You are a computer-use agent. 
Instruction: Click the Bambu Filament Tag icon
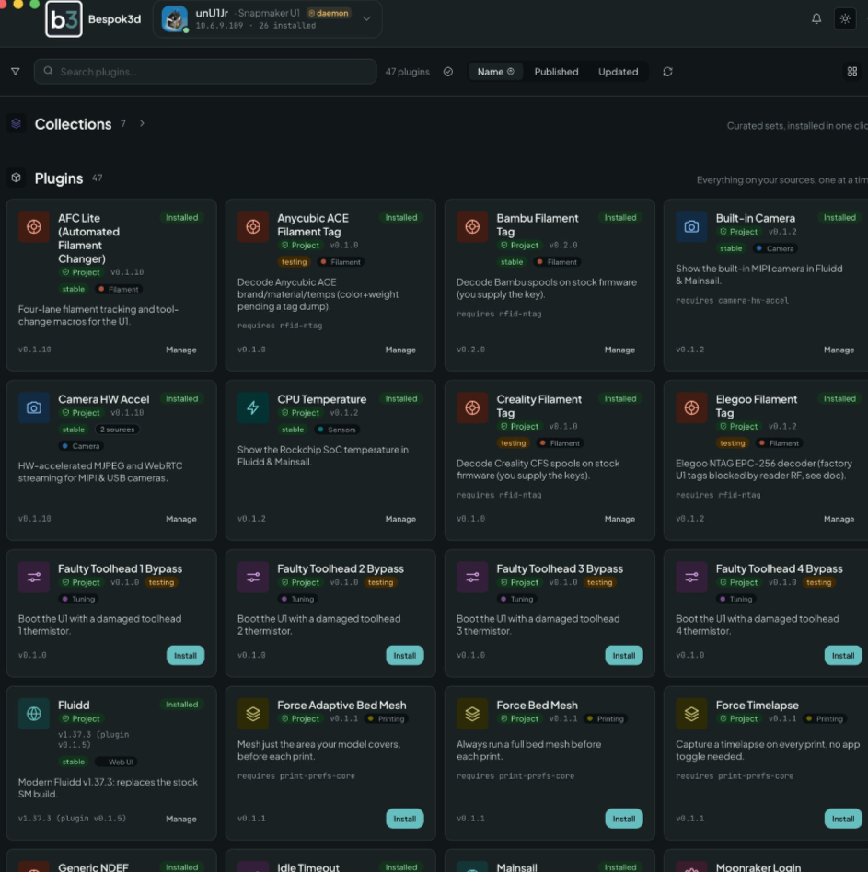(x=472, y=227)
